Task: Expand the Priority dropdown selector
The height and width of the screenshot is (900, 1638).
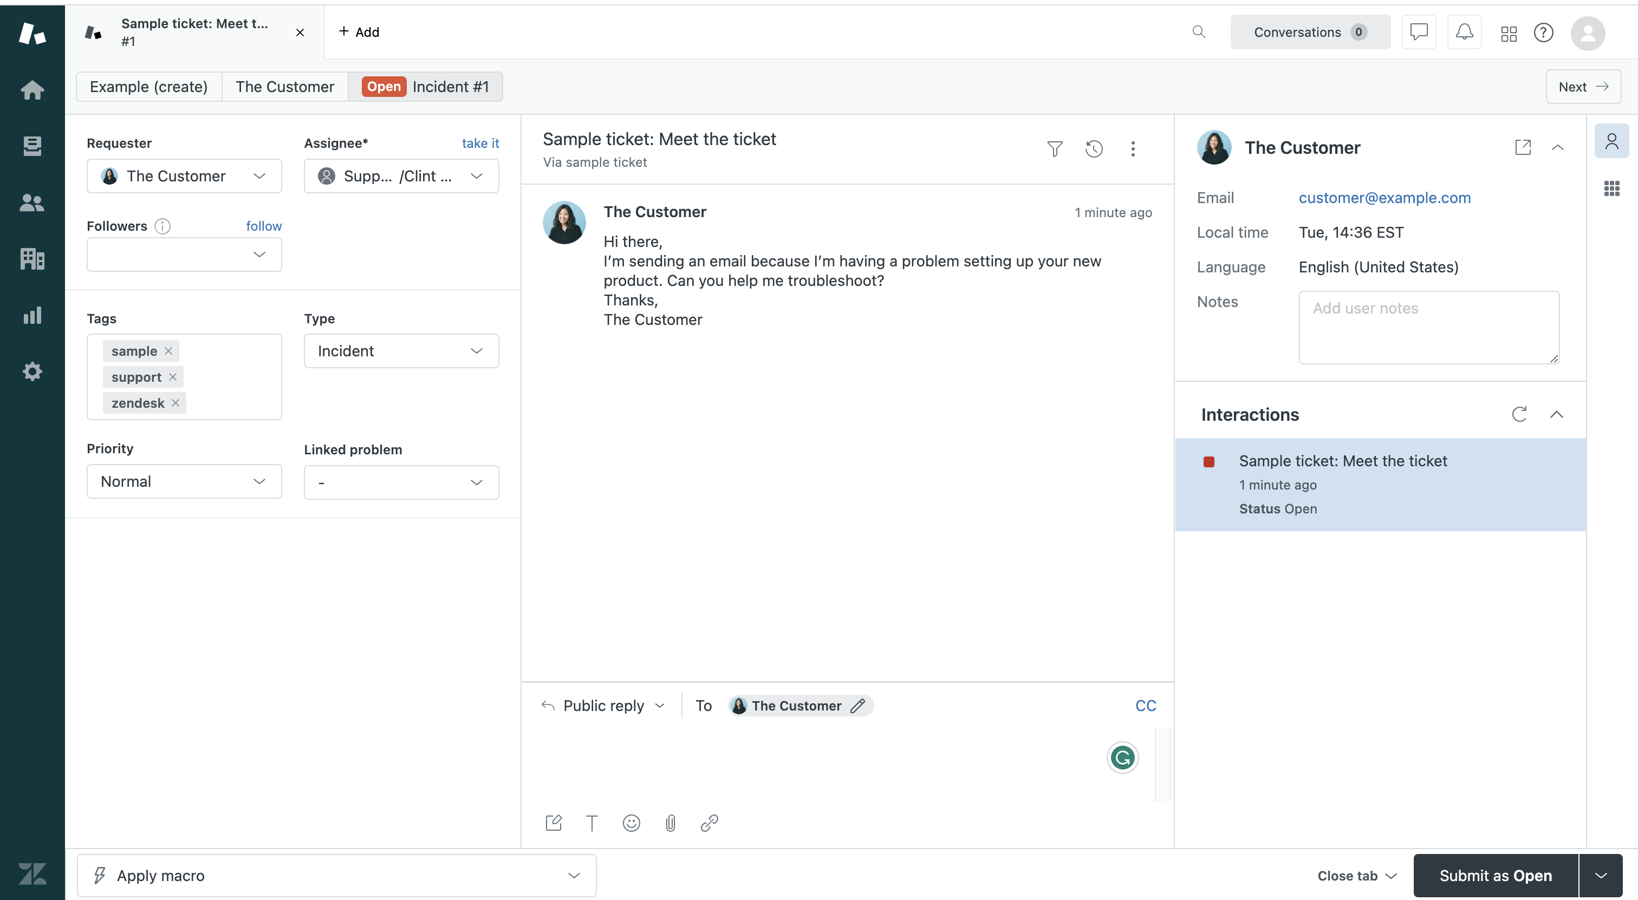Action: coord(184,481)
